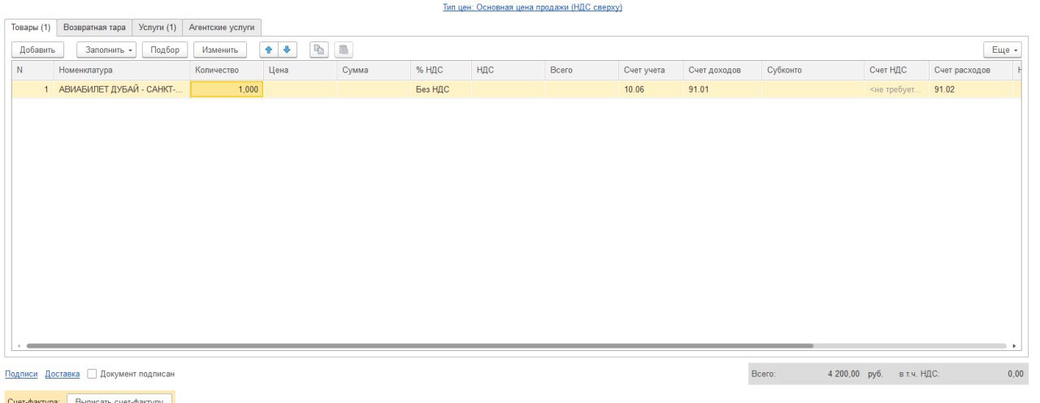Click the Без НДС cell

tap(441, 89)
